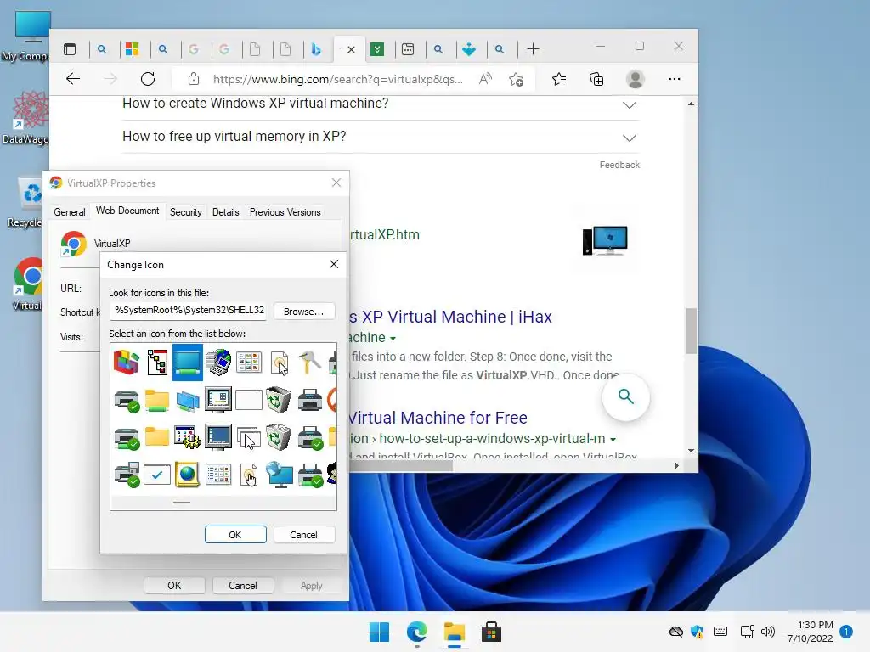Select the stacked windows with cursor icon
Screen dimensions: 870x652
[249, 437]
